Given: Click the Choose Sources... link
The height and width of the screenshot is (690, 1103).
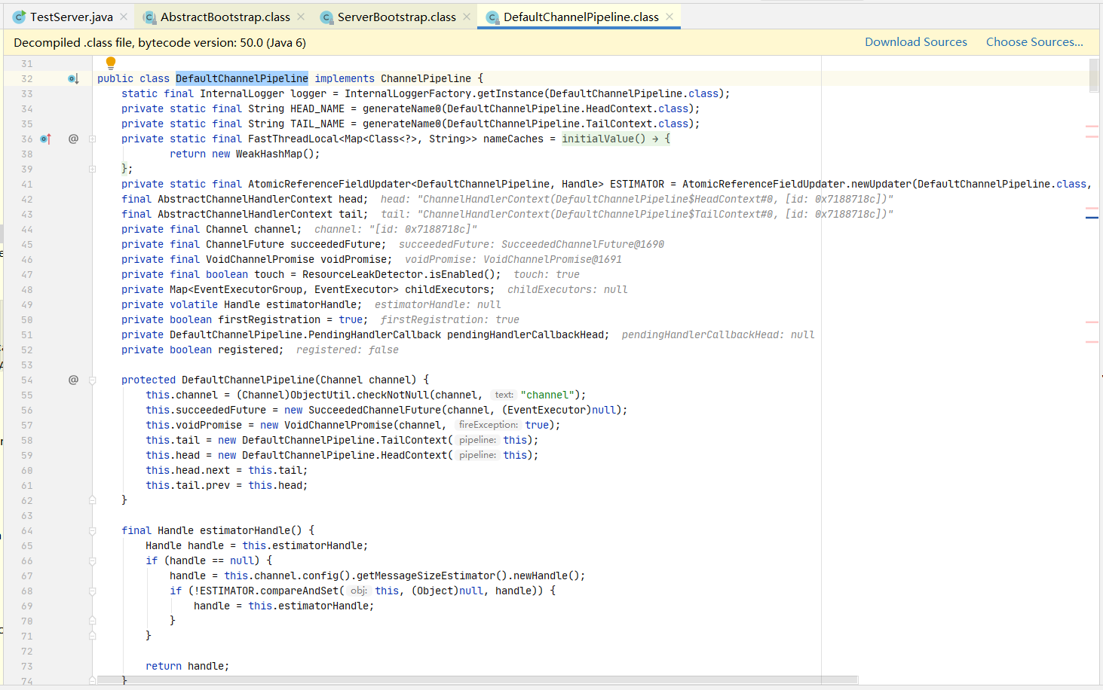Looking at the screenshot, I should point(1034,42).
